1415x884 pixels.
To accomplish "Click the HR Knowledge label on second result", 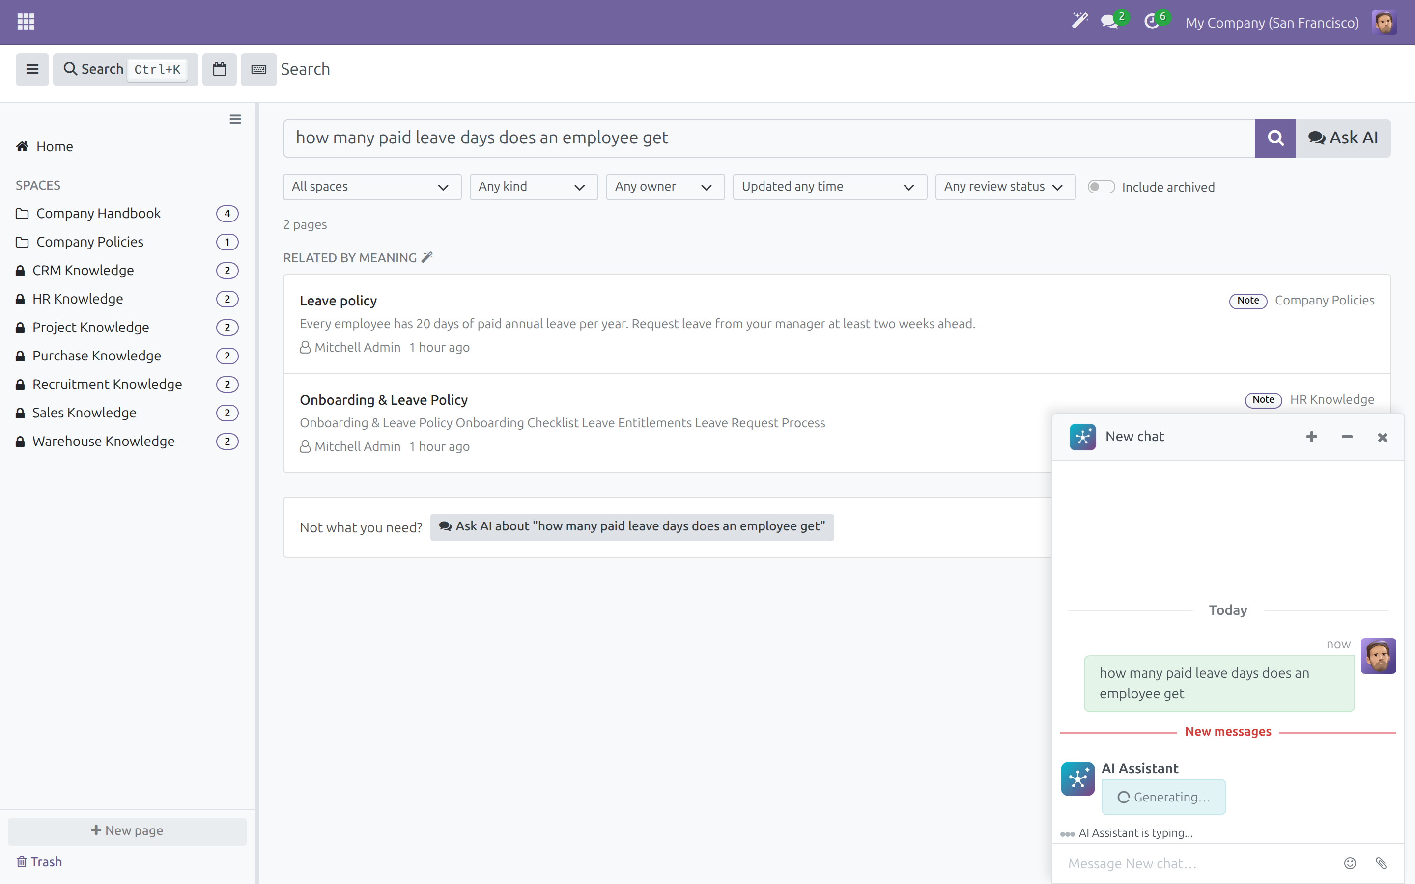I will (x=1332, y=399).
